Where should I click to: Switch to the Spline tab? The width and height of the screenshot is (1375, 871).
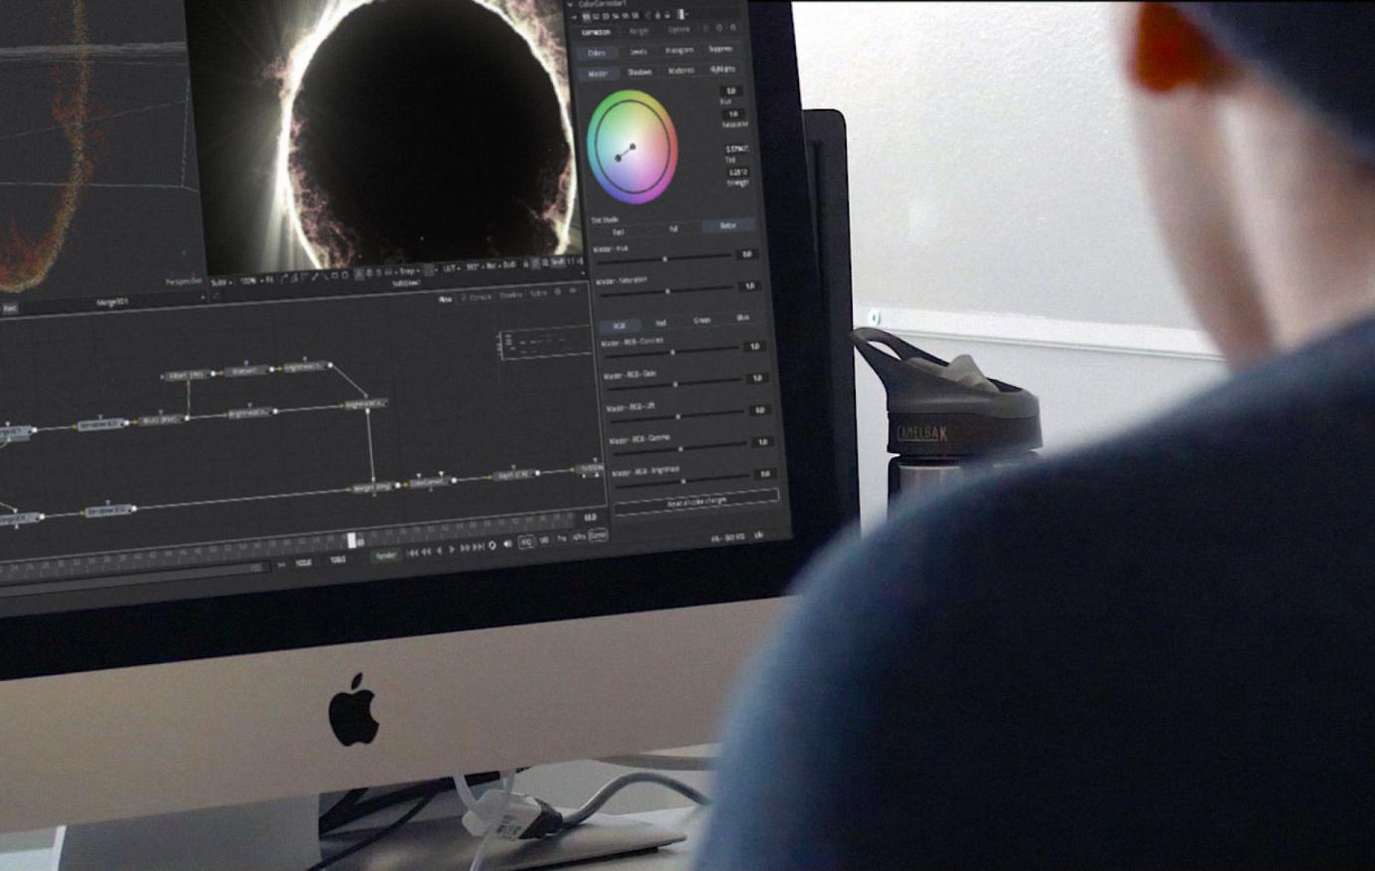point(538,293)
